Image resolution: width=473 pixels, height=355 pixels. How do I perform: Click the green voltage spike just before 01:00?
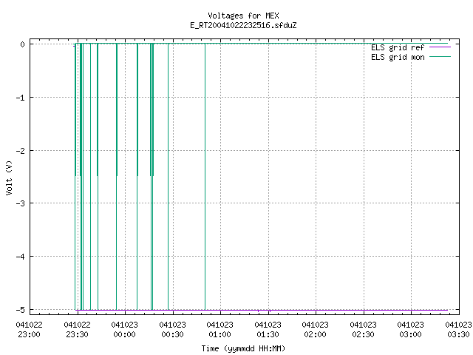[205, 177]
